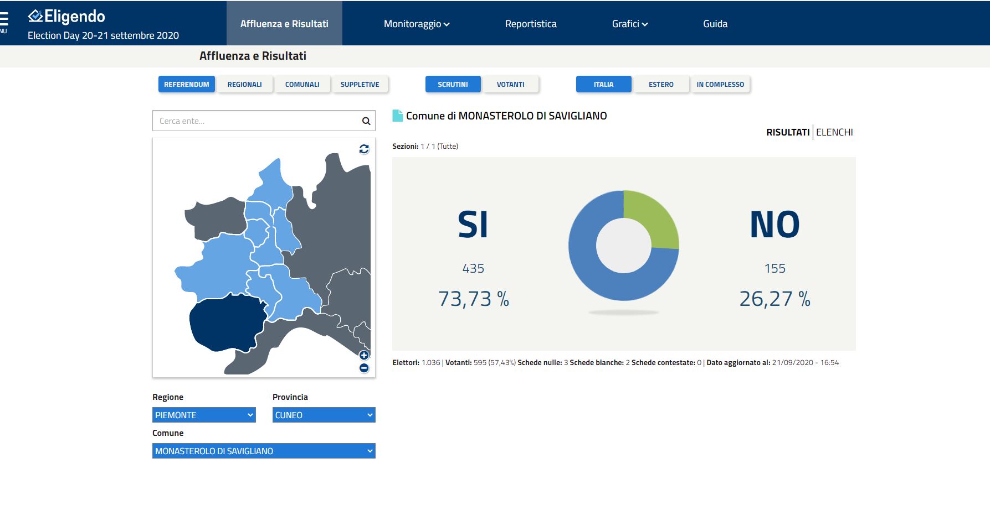The image size is (990, 505).
Task: Toggle view to VOTANTI
Action: pos(510,85)
